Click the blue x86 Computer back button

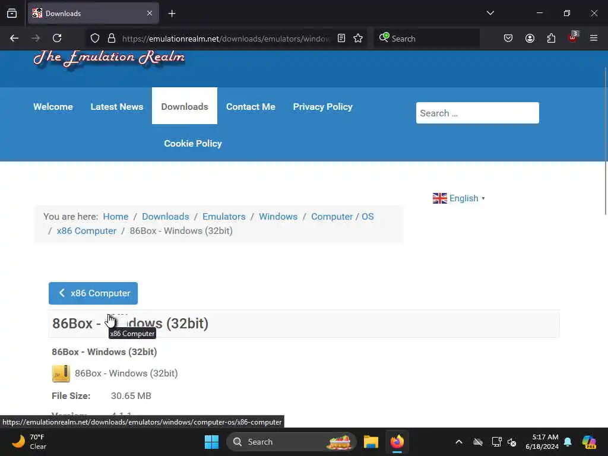pyautogui.click(x=93, y=293)
